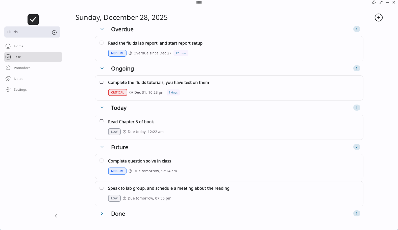Click 'Due tomorrow, 07:56 pm' text

150,198
